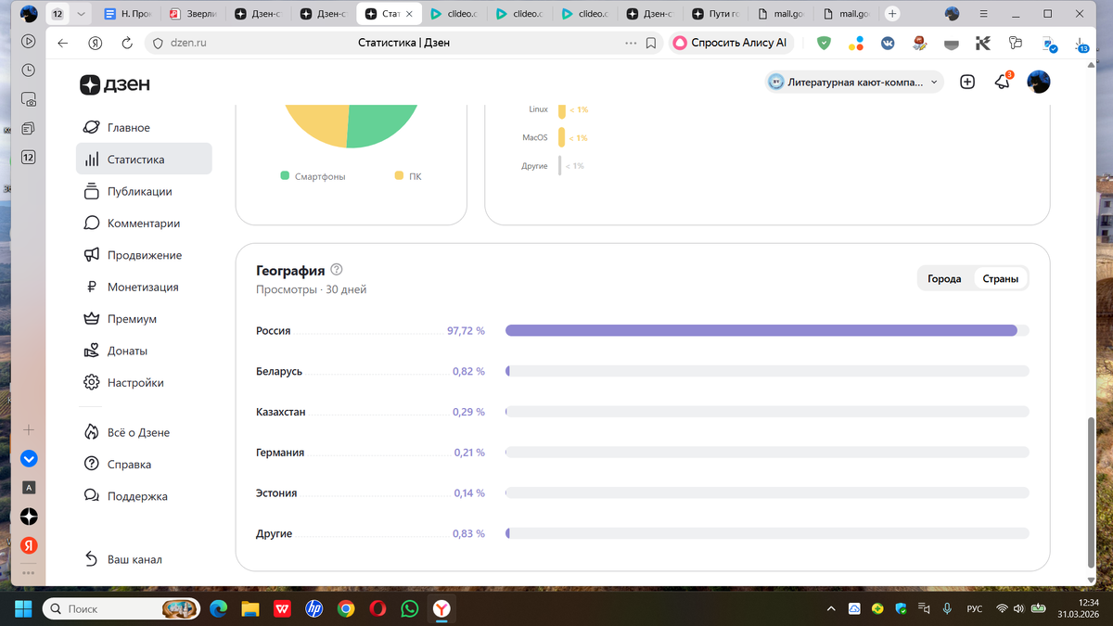Open the Литературная кают-компания channel dropdown
Image resolution: width=1113 pixels, height=626 pixels.
[854, 82]
